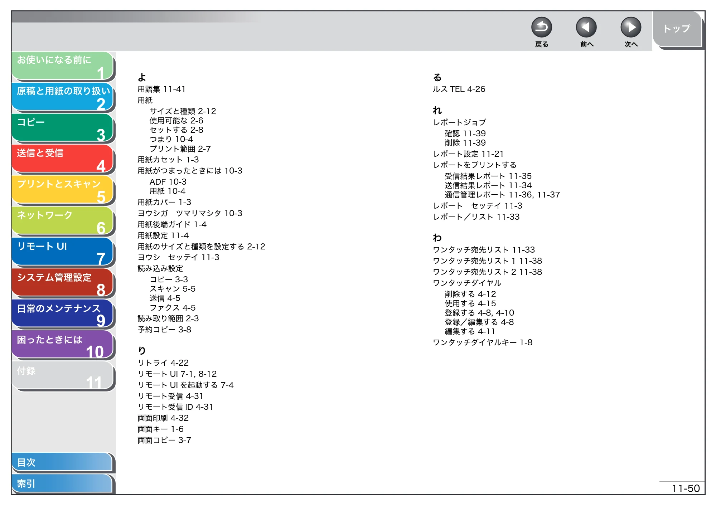Click entry 用紙設定 11-4
This screenshot has height=506, width=716.
(163, 235)
